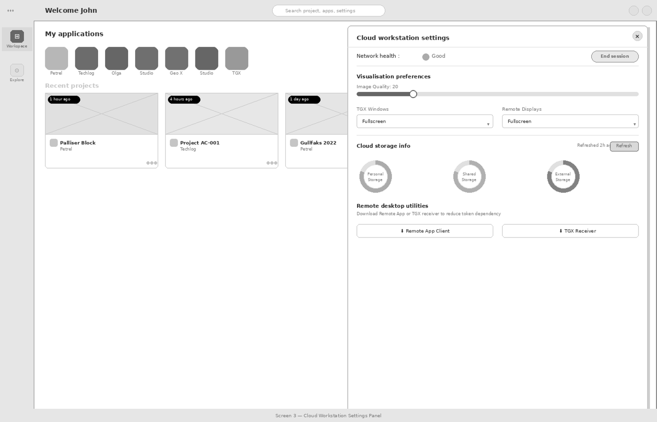
Task: Open the Explore sidebar icon
Action: click(x=17, y=71)
